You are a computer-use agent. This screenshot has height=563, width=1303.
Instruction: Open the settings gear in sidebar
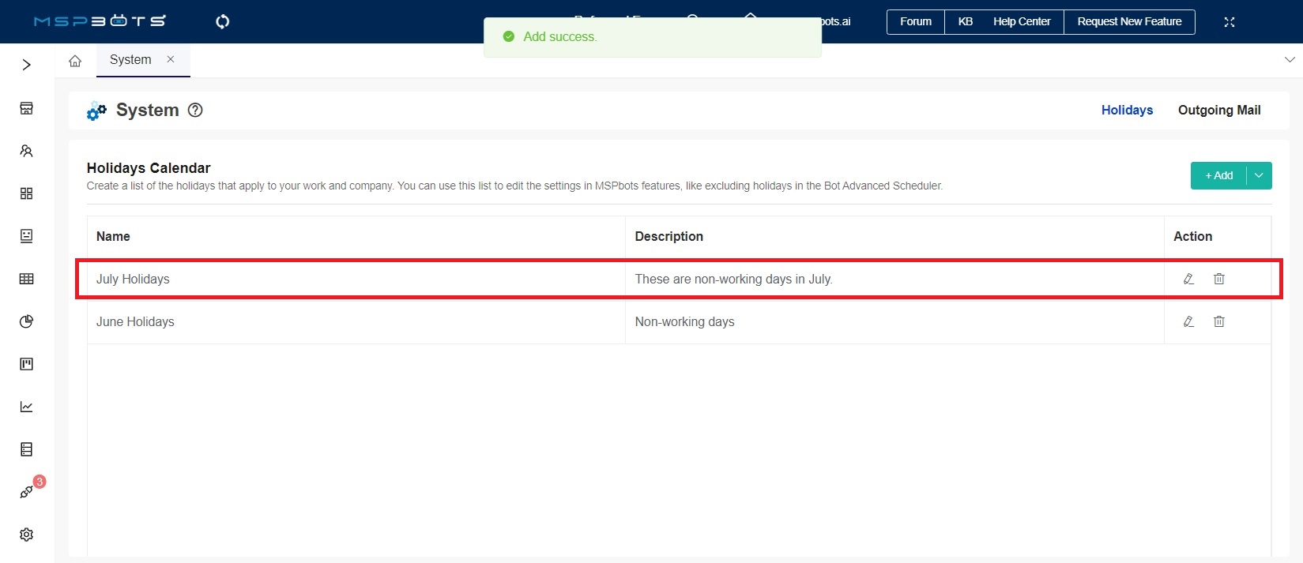click(26, 535)
